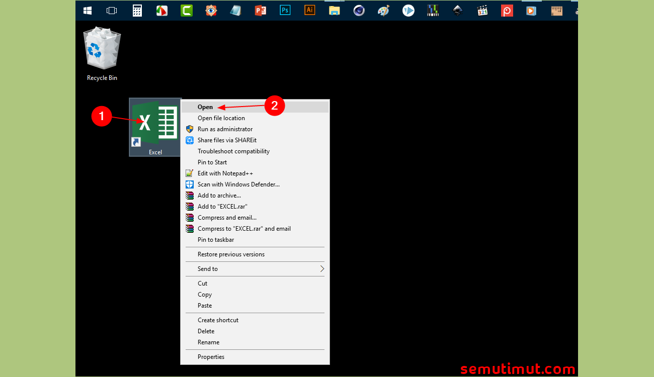Image resolution: width=654 pixels, height=377 pixels.
Task: Select Restore previous versions
Action: pyautogui.click(x=255, y=254)
